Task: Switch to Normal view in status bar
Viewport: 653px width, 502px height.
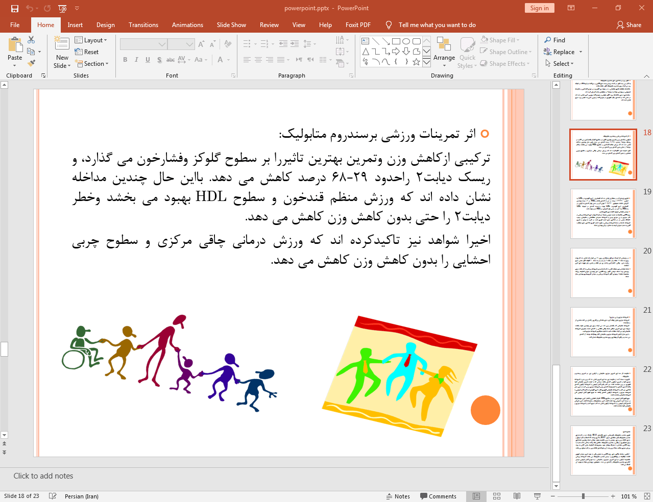Action: (x=476, y=496)
